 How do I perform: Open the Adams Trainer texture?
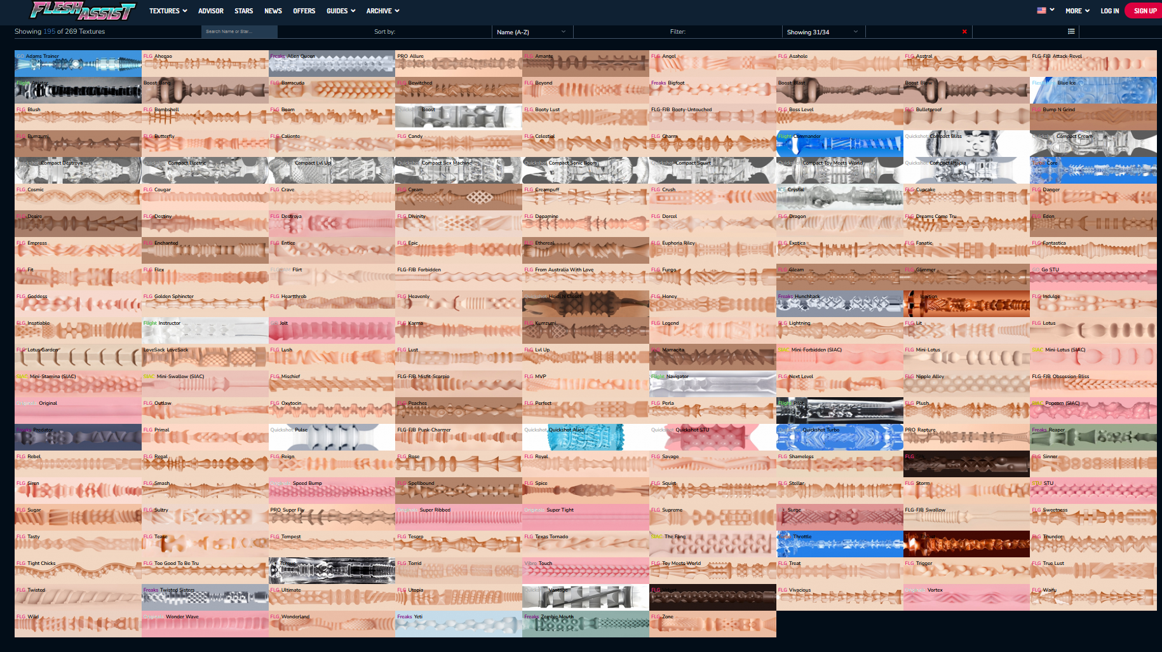pos(78,64)
